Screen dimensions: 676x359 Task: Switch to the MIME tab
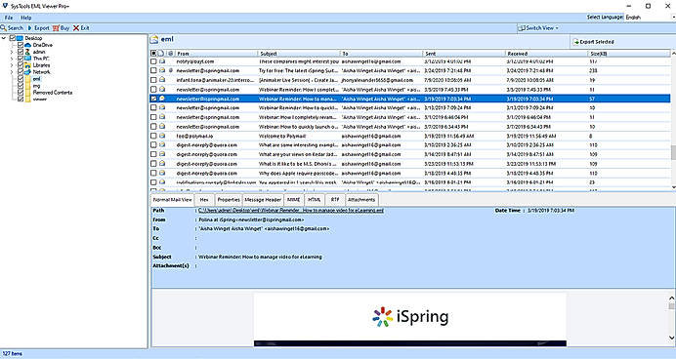(x=294, y=200)
